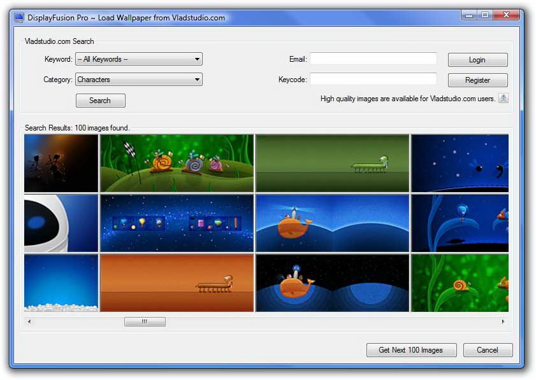Choose the green caterpillar wallpaper thumbnail

tap(332, 163)
